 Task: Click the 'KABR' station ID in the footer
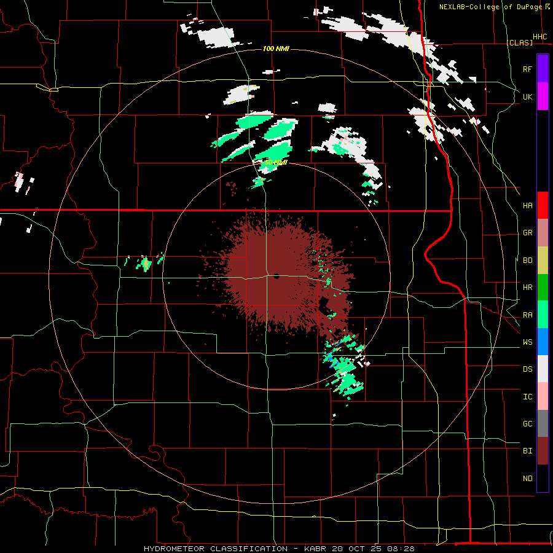click(315, 549)
